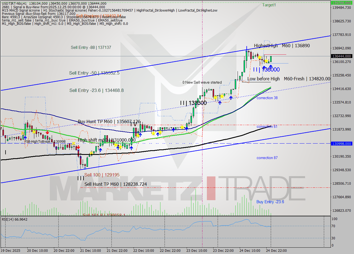Select the red down-arrow before the December 21 drop
The height and width of the screenshot is (254, 354).
click(78, 147)
